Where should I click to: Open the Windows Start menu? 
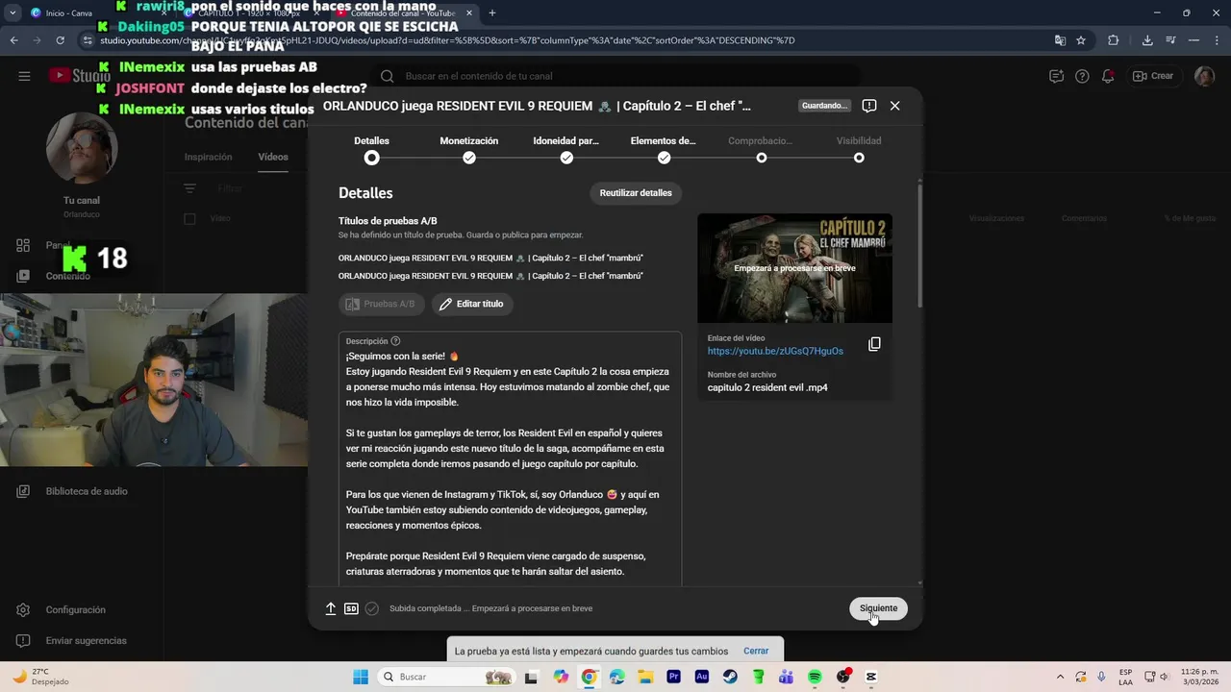361,677
